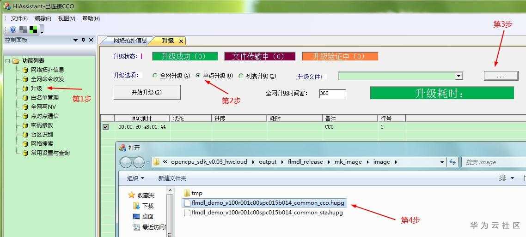Close the 控制面板 panel
Image resolution: width=526 pixels, height=237 pixels.
(91, 40)
